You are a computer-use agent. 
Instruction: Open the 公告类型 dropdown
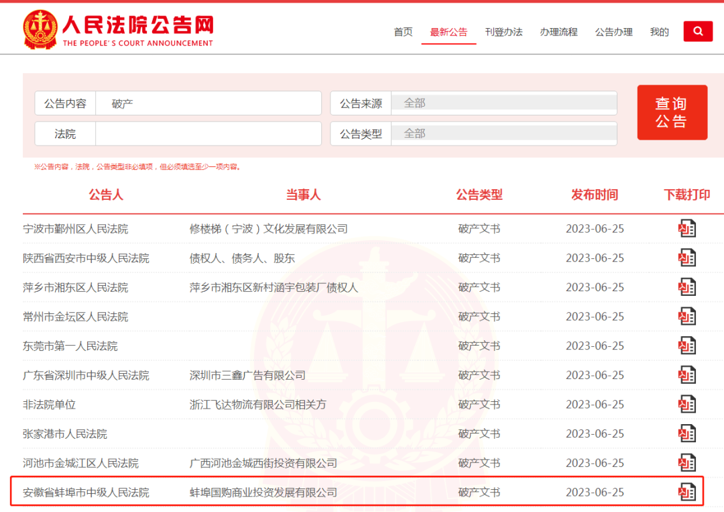[503, 134]
